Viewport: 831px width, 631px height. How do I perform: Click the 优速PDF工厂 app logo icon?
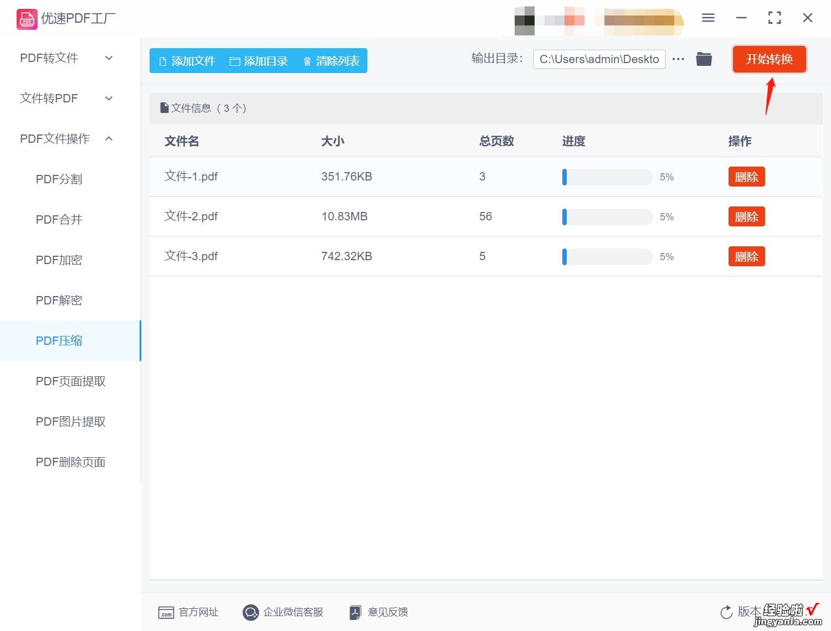click(x=27, y=19)
